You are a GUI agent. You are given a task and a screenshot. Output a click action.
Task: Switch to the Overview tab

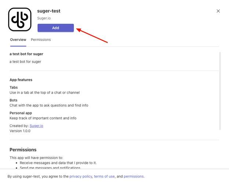(18, 40)
